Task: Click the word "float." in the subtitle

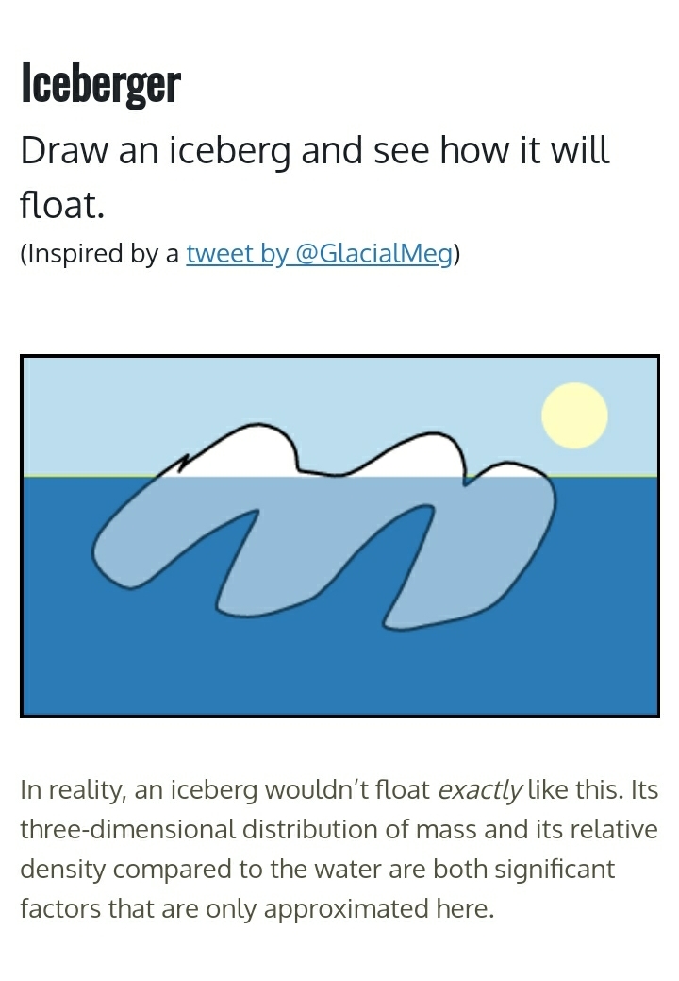Action: [x=62, y=204]
